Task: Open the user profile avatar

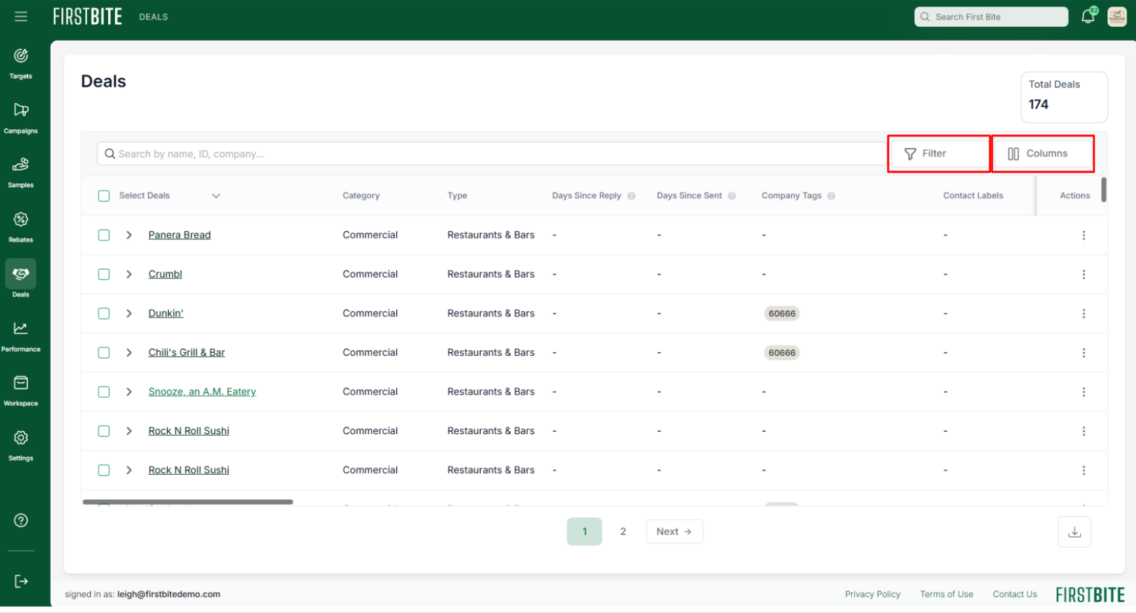Action: point(1117,16)
